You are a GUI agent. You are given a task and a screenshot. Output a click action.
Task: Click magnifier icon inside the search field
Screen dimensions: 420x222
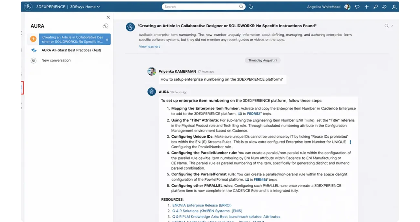[x=241, y=7]
